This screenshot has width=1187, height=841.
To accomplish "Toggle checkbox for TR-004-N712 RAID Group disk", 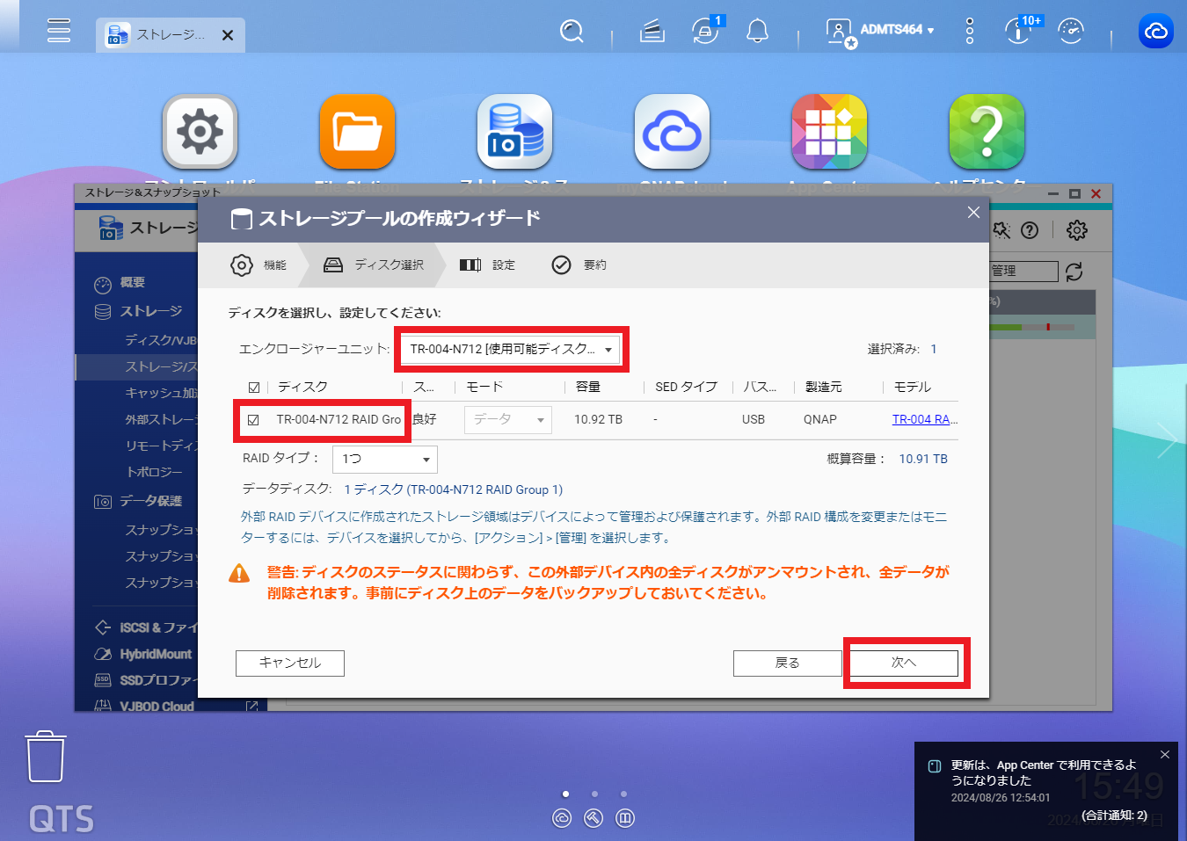I will 253,420.
